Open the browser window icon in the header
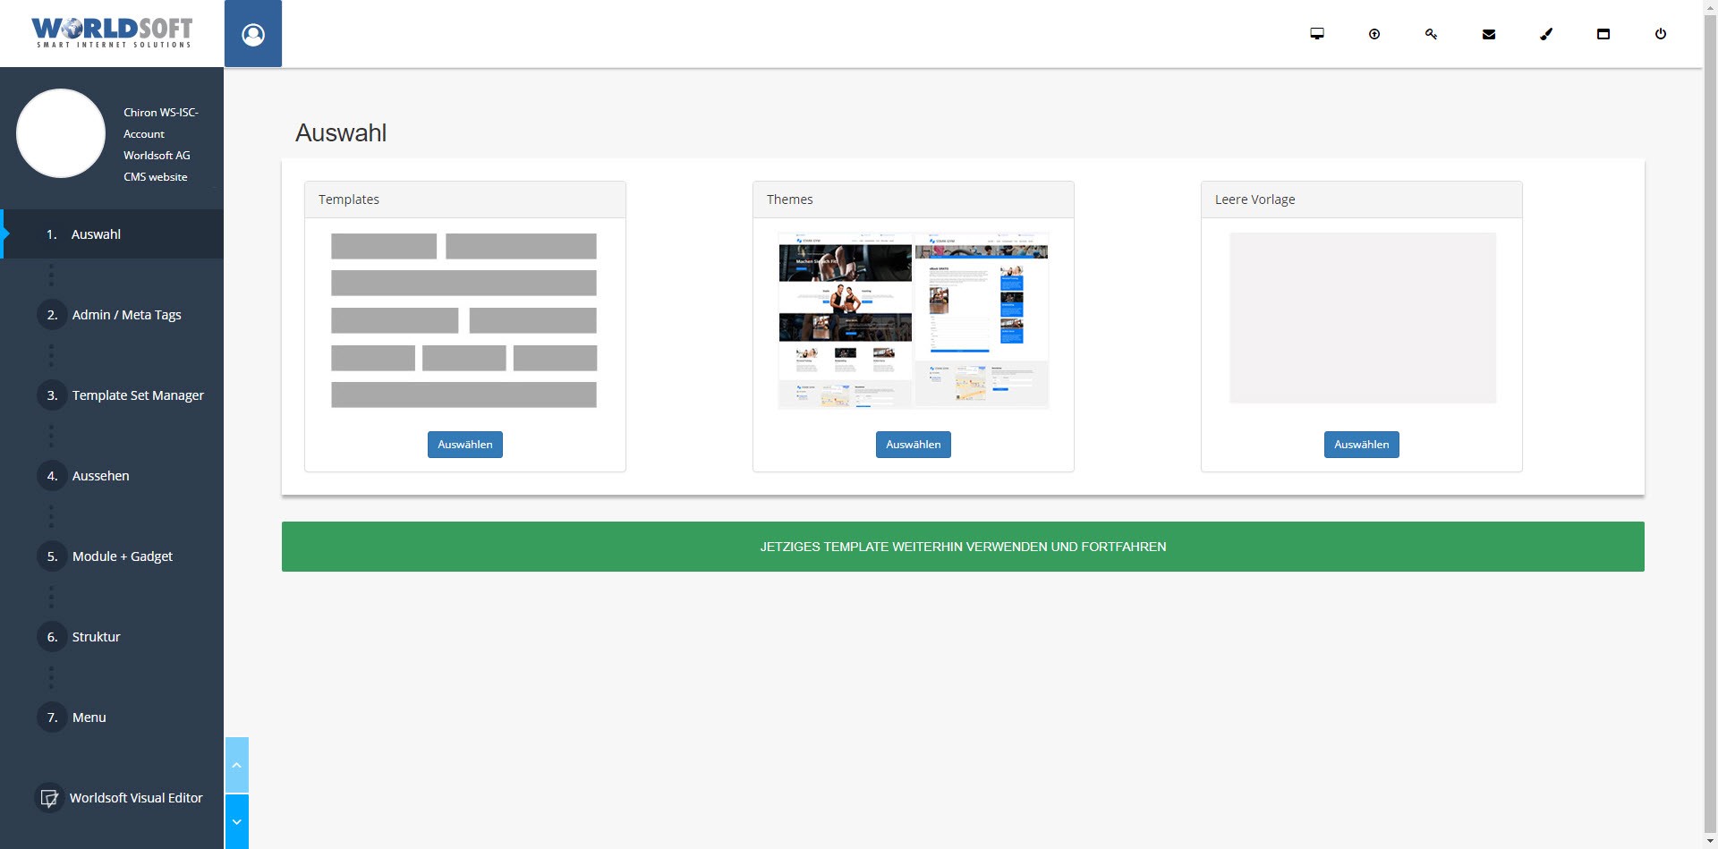 [1603, 33]
